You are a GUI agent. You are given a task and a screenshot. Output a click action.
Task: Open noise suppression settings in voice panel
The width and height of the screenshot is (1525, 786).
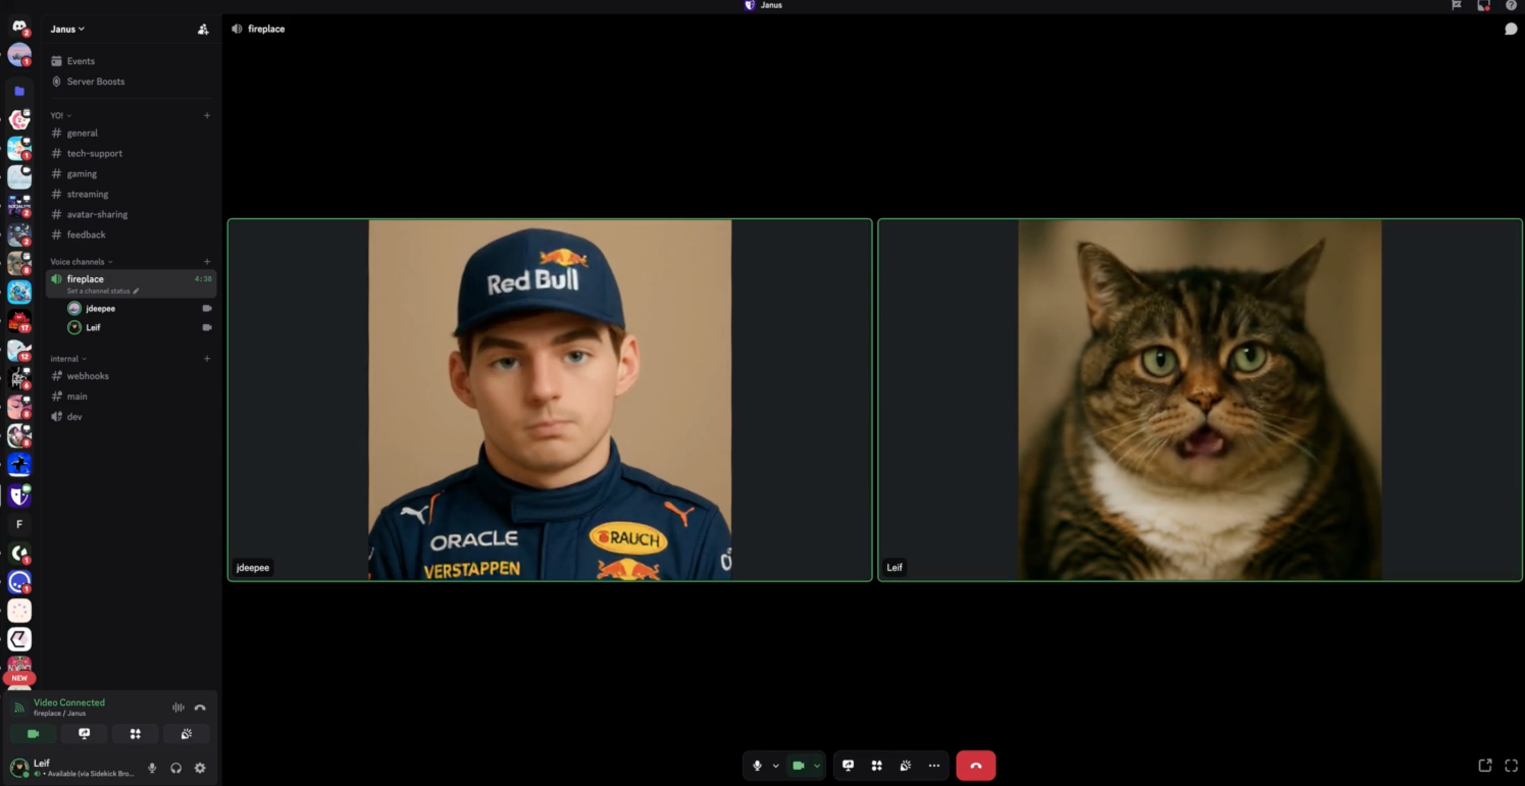(x=178, y=708)
